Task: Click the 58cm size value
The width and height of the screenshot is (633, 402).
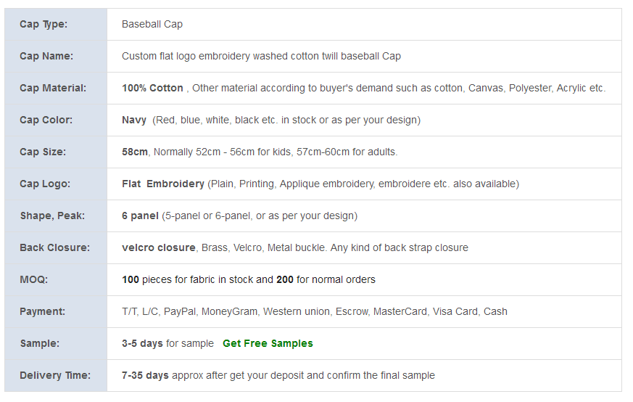Action: (x=134, y=152)
